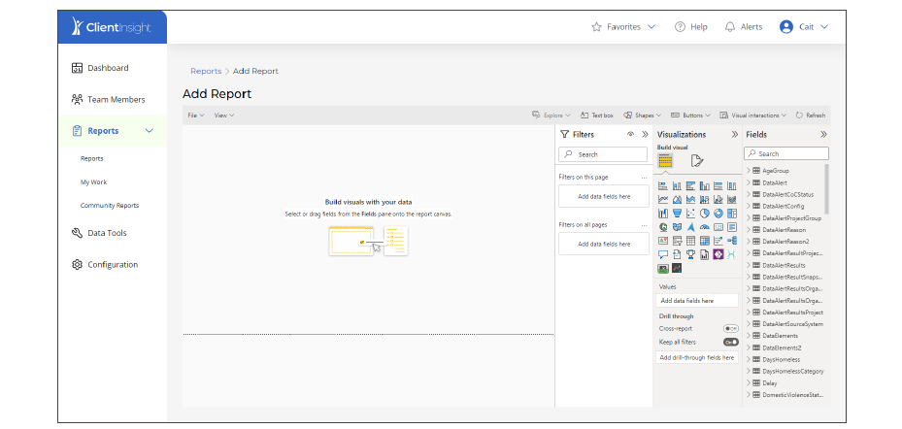Open Community Reports in the sidebar
This screenshot has width=902, height=429.
click(109, 206)
